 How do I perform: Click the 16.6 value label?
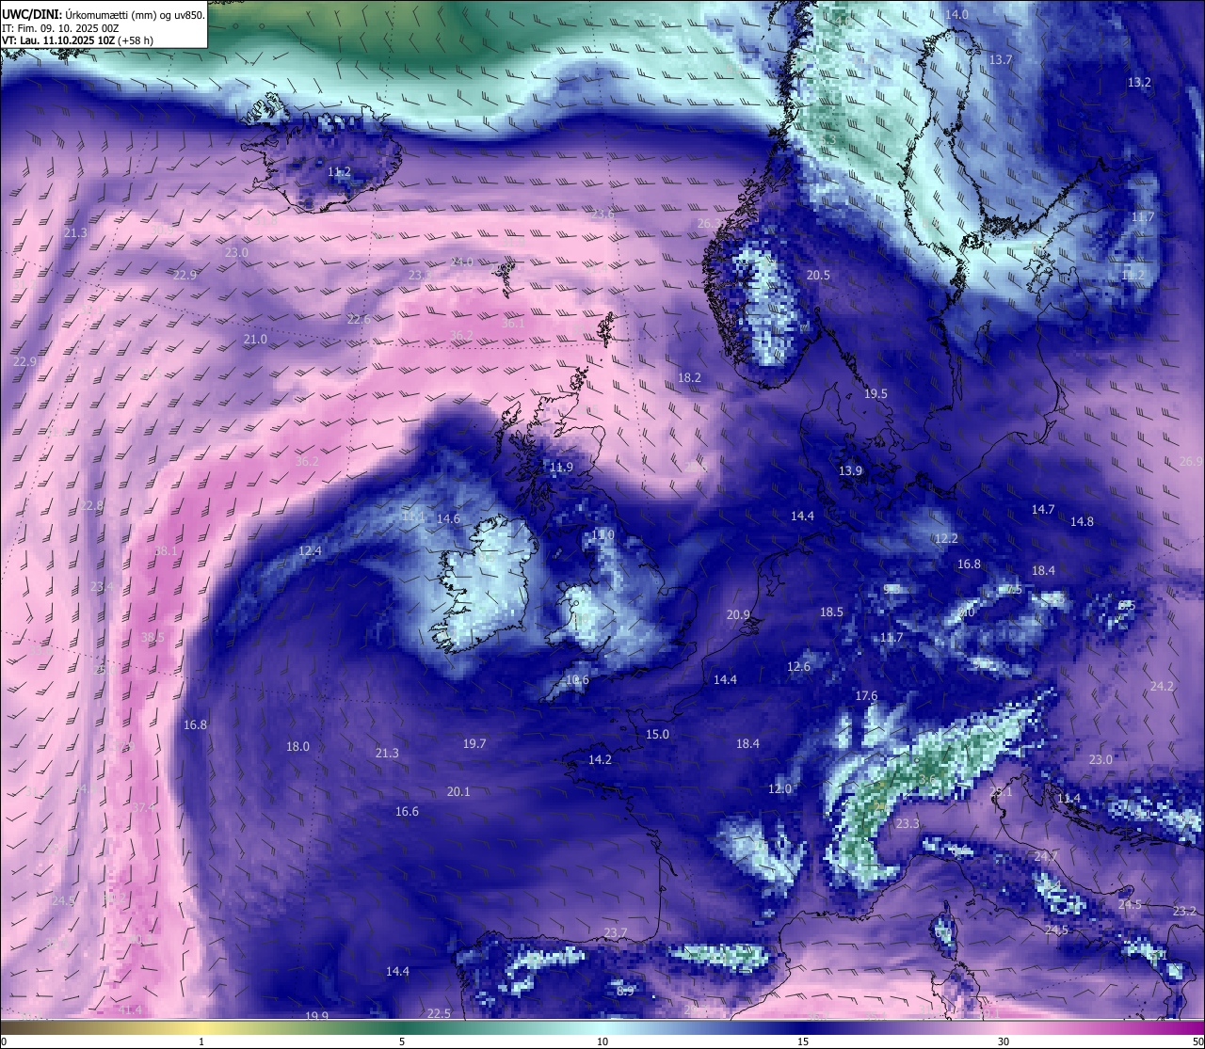pyautogui.click(x=407, y=811)
